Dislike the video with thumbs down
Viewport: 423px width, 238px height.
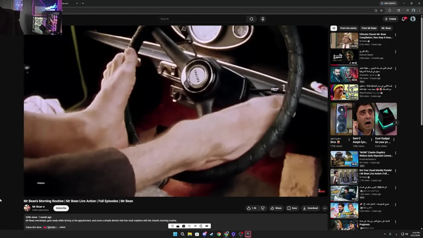pyautogui.click(x=263, y=208)
